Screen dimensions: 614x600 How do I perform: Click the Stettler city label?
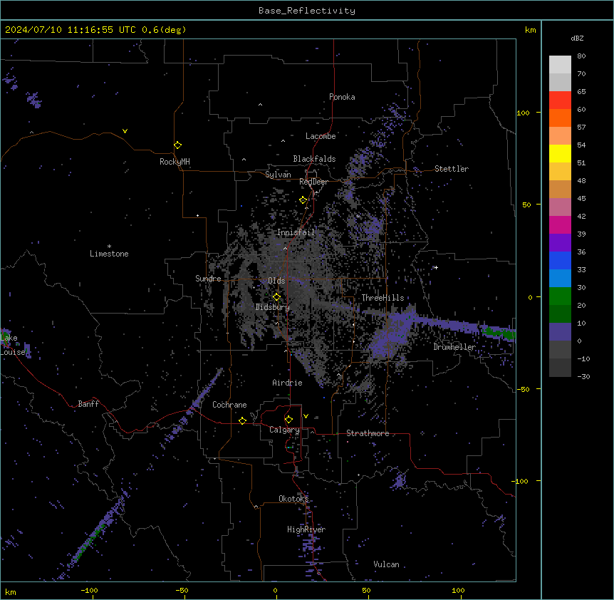coord(452,169)
